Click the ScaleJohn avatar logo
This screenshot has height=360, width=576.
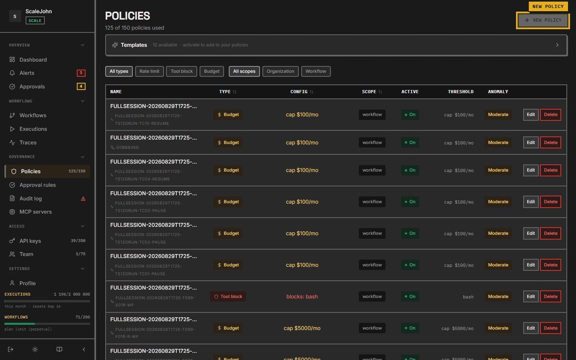15,16
